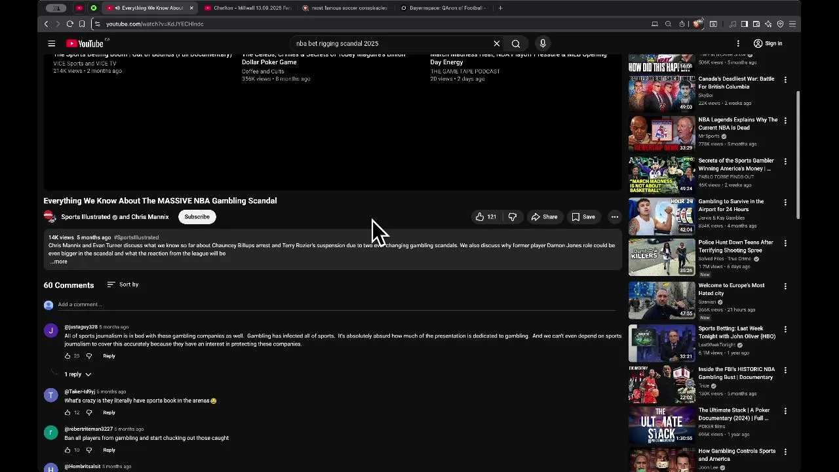839x472 pixels.
Task: Open the Brave Playlist music icon
Action: tap(733, 24)
